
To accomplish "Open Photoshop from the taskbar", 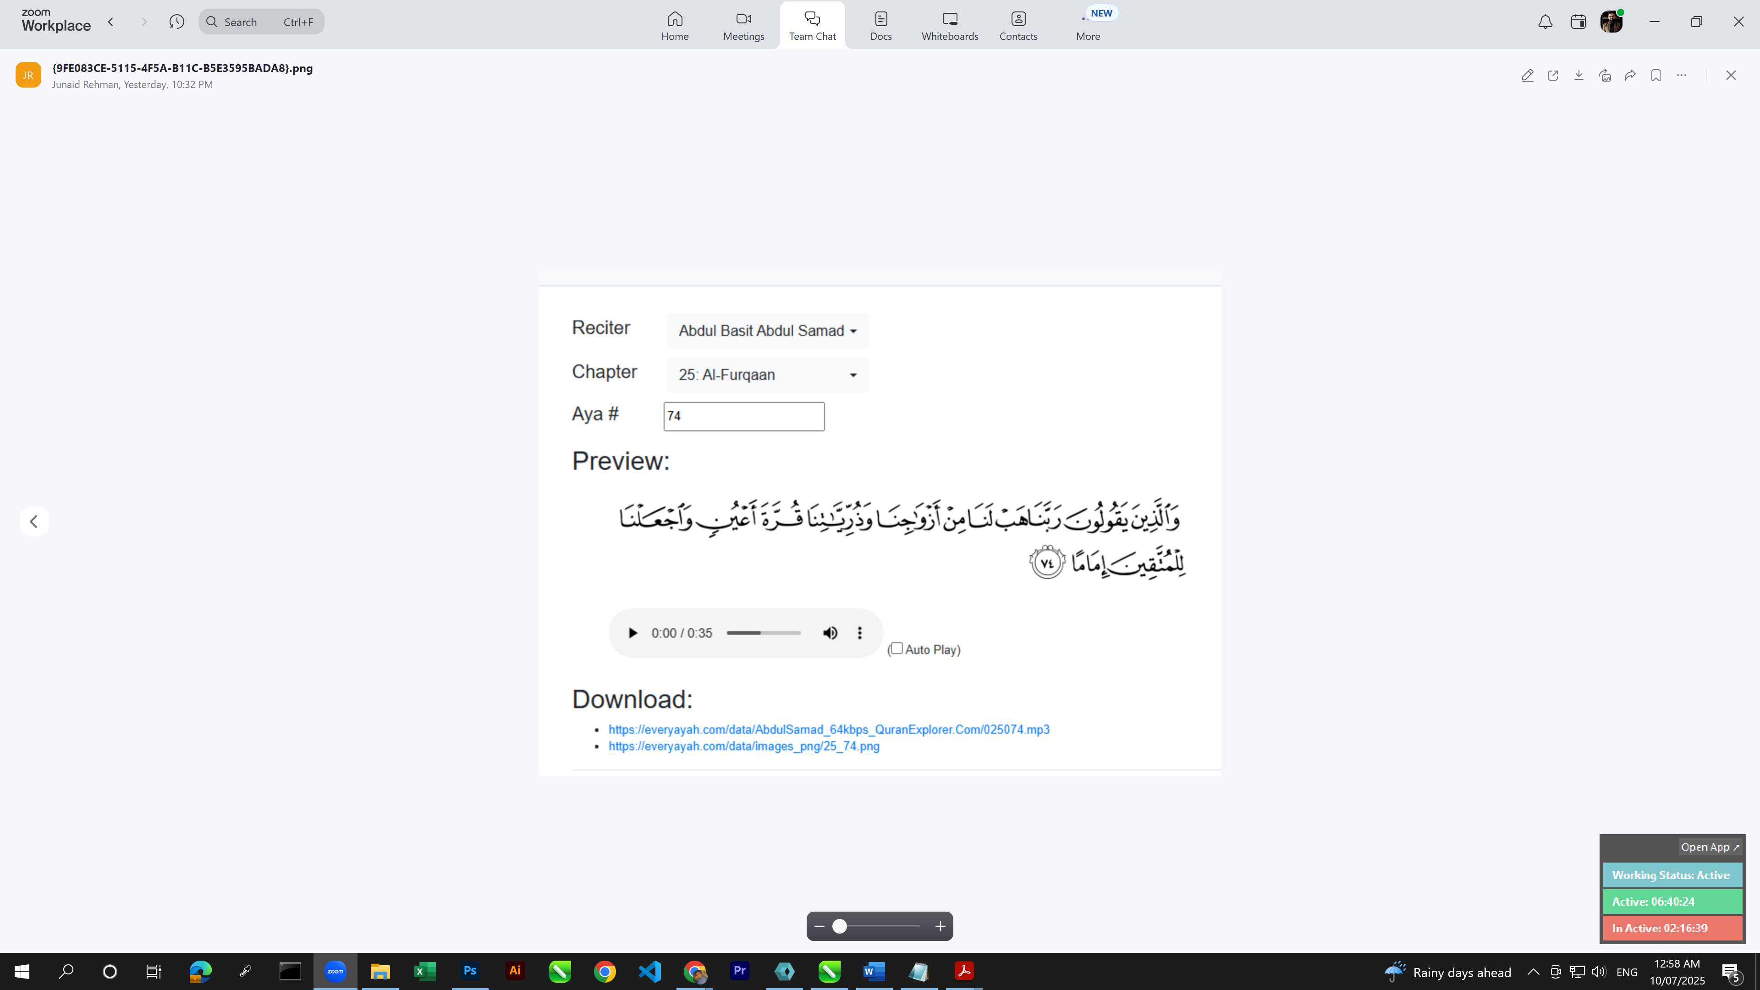I will (470, 972).
